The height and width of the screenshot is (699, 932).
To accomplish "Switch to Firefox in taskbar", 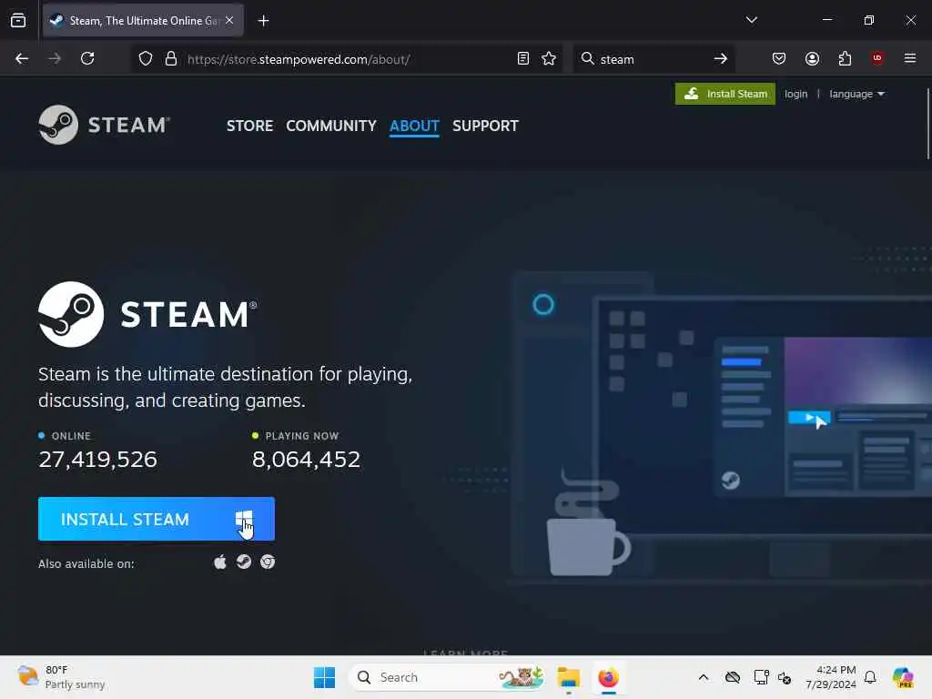I will 608,677.
